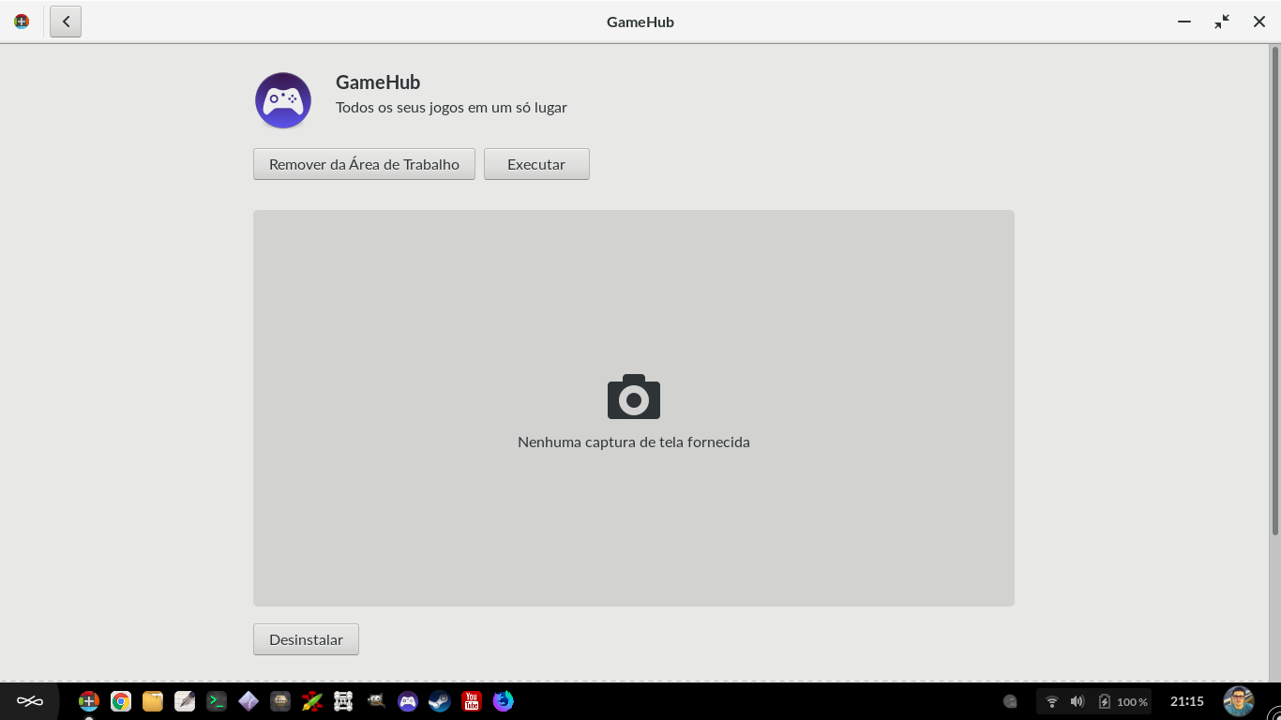
Task: Click the GameHub controller app icon
Action: pos(283,99)
